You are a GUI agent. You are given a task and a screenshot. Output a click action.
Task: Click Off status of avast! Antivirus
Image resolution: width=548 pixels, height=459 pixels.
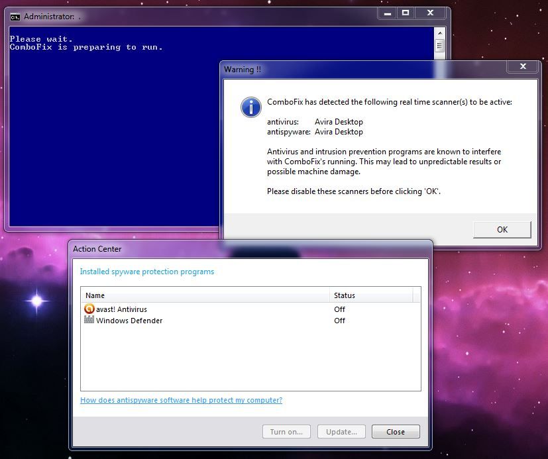(339, 309)
